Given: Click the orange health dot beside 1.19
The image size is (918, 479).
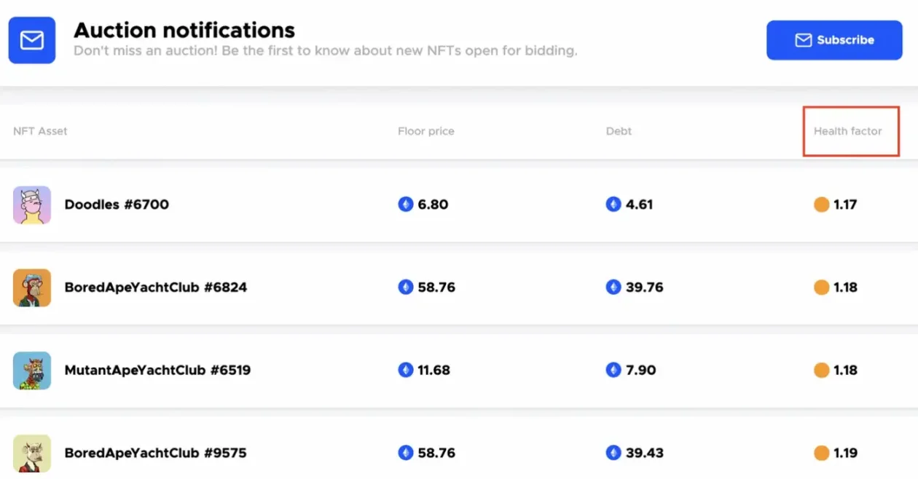Looking at the screenshot, I should click(x=821, y=453).
